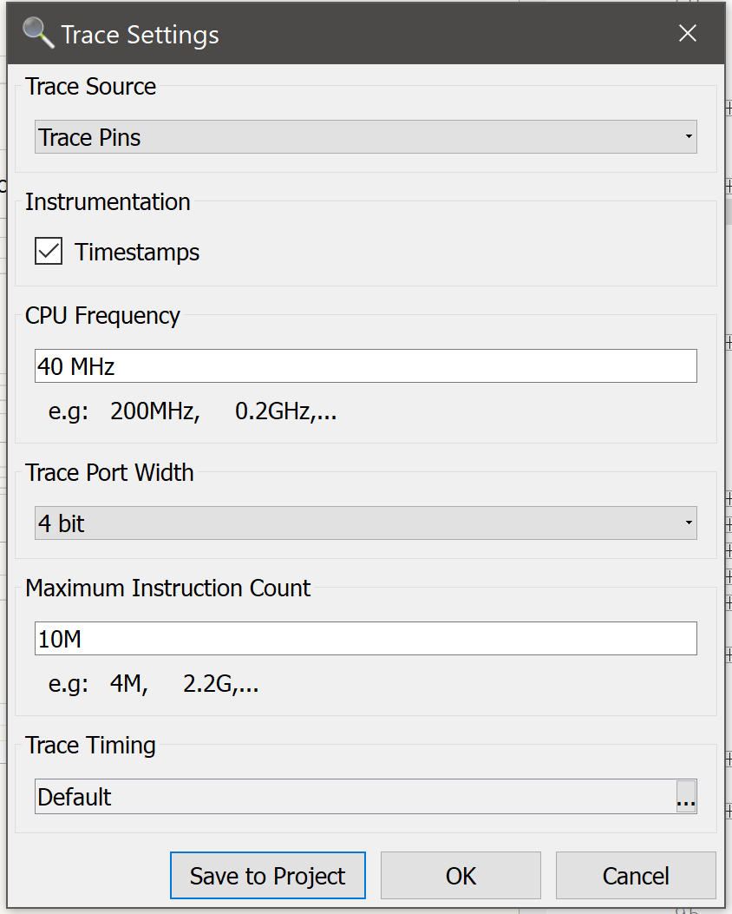Image resolution: width=732 pixels, height=914 pixels.
Task: Click the Trace Port Width dropdown arrow
Action: coord(688,523)
